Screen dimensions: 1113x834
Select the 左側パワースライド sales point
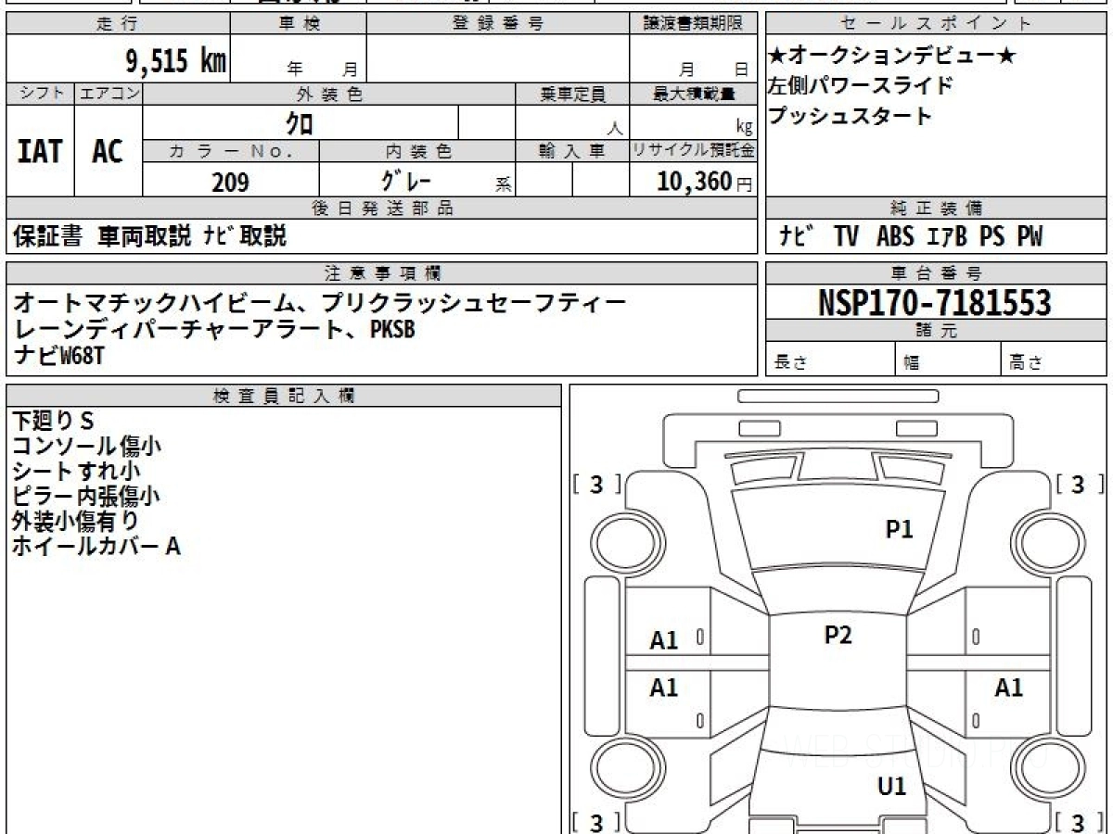(x=861, y=86)
